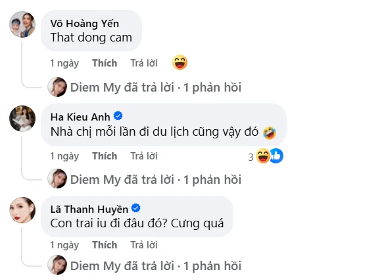Click Diem My avatar under Võ Hoàng Yến's comment

57,87
